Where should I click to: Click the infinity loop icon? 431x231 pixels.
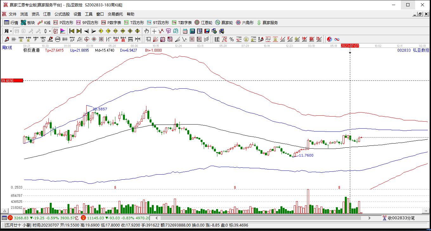tap(337, 39)
